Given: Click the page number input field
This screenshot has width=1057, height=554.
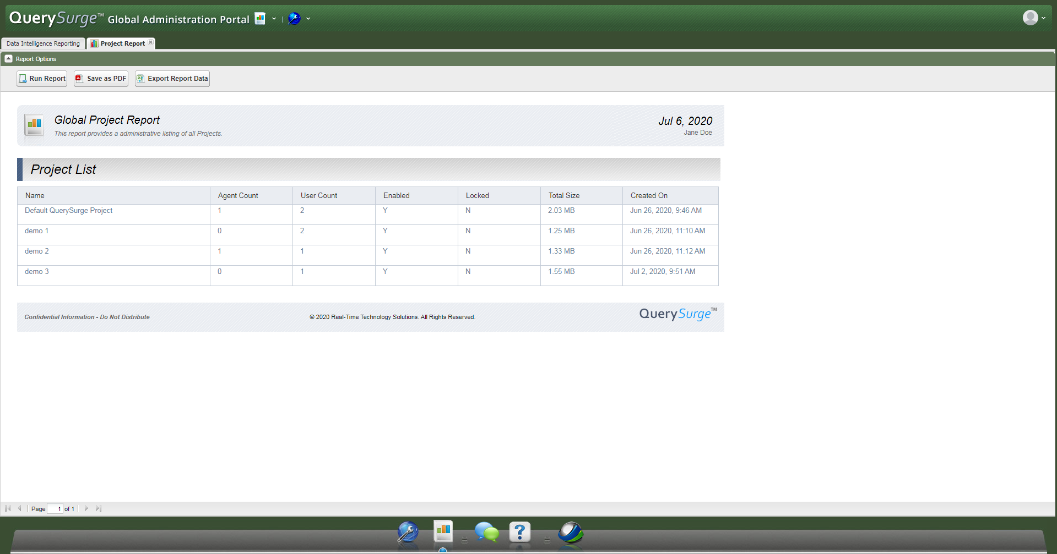Looking at the screenshot, I should tap(55, 509).
